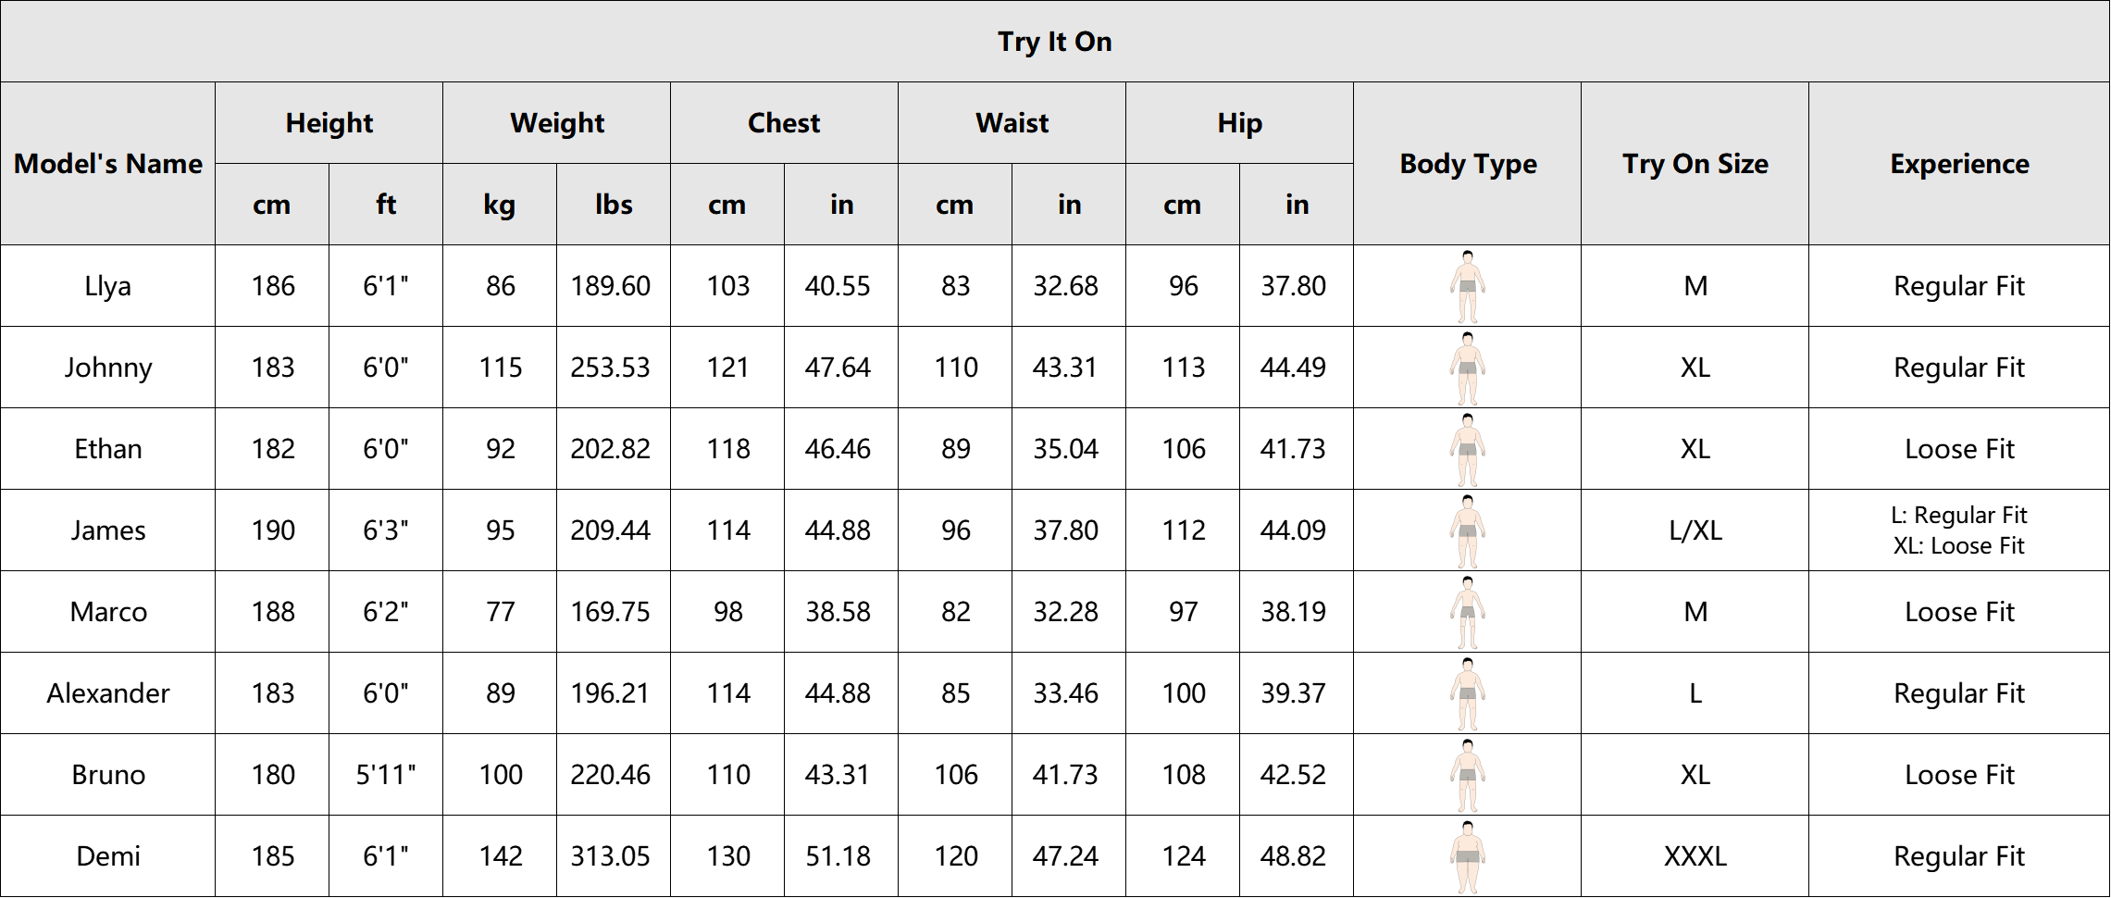Click the Try On Size header

(1695, 164)
